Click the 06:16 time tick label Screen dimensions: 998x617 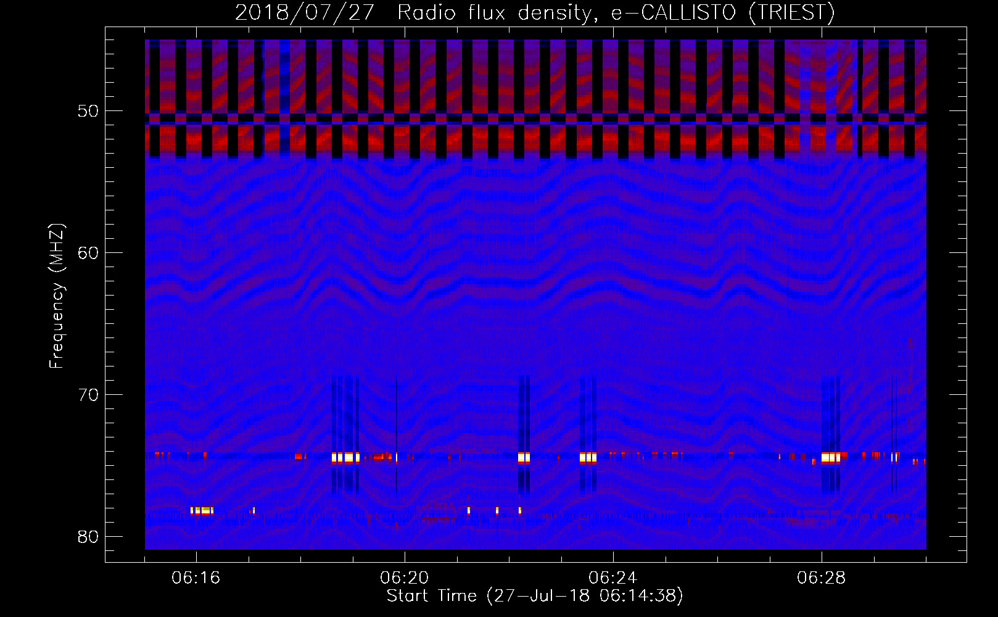pyautogui.click(x=196, y=578)
